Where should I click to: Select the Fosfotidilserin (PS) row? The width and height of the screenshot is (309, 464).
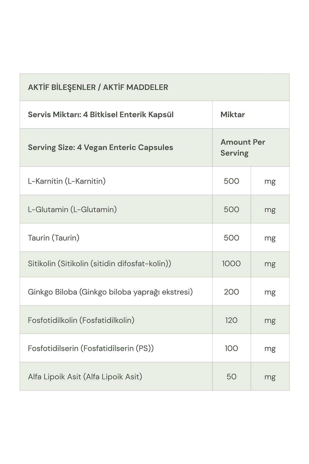(x=91, y=348)
